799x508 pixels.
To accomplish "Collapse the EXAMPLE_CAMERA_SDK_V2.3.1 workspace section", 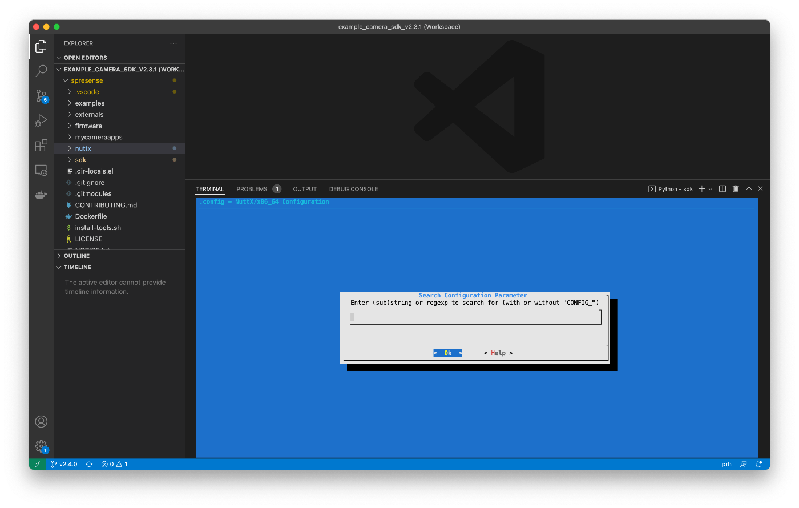I will (120, 70).
